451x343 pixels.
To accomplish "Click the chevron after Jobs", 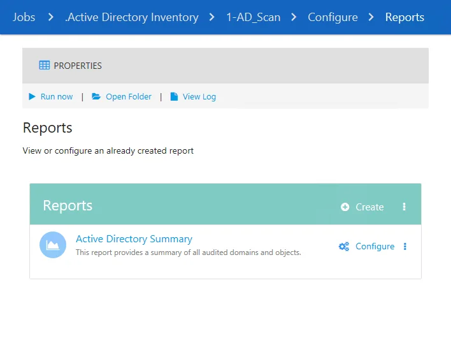I will (50, 17).
